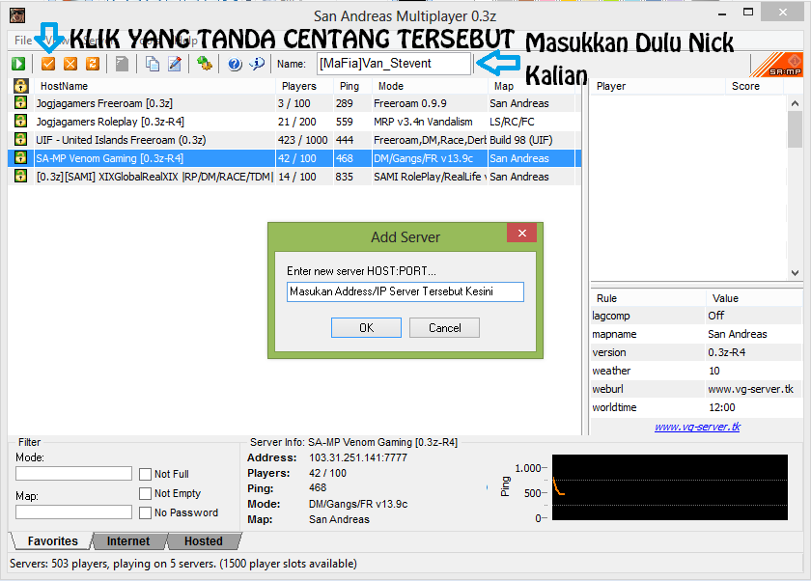Sort by the HostName column header
The image size is (811, 581).
[x=154, y=86]
